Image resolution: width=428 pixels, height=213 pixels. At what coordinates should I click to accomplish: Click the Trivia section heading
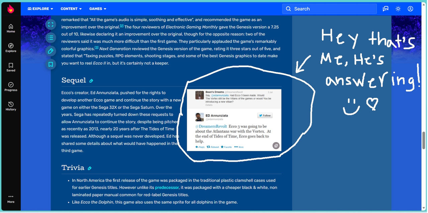click(x=73, y=168)
